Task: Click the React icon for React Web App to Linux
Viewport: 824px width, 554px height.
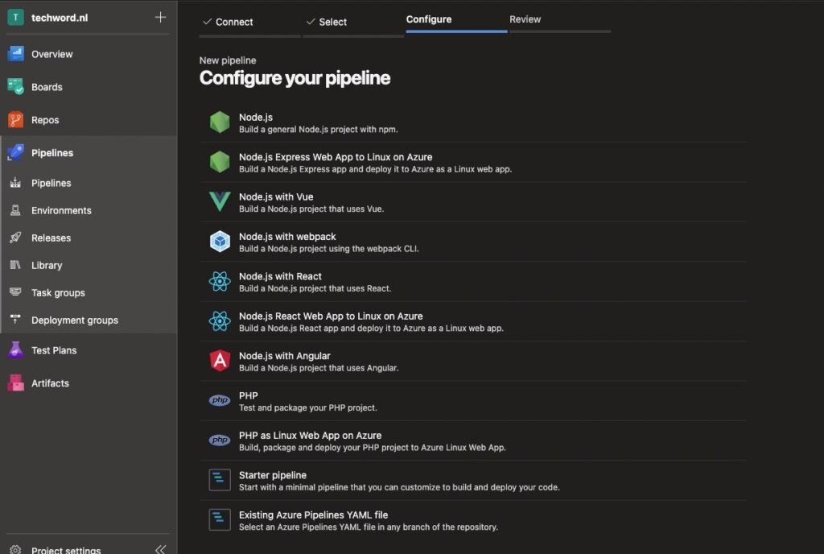Action: click(x=220, y=321)
